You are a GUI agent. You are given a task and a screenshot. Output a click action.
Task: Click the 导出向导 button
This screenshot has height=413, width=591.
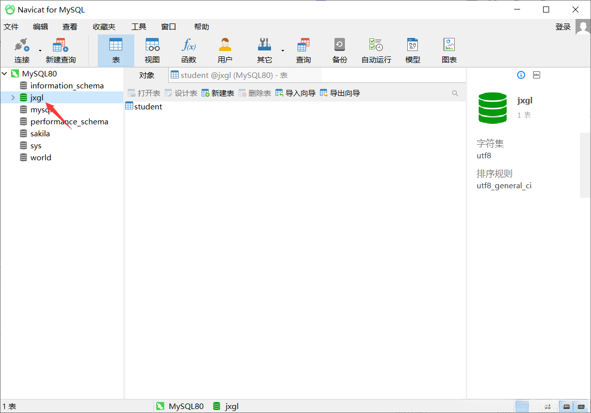point(340,93)
